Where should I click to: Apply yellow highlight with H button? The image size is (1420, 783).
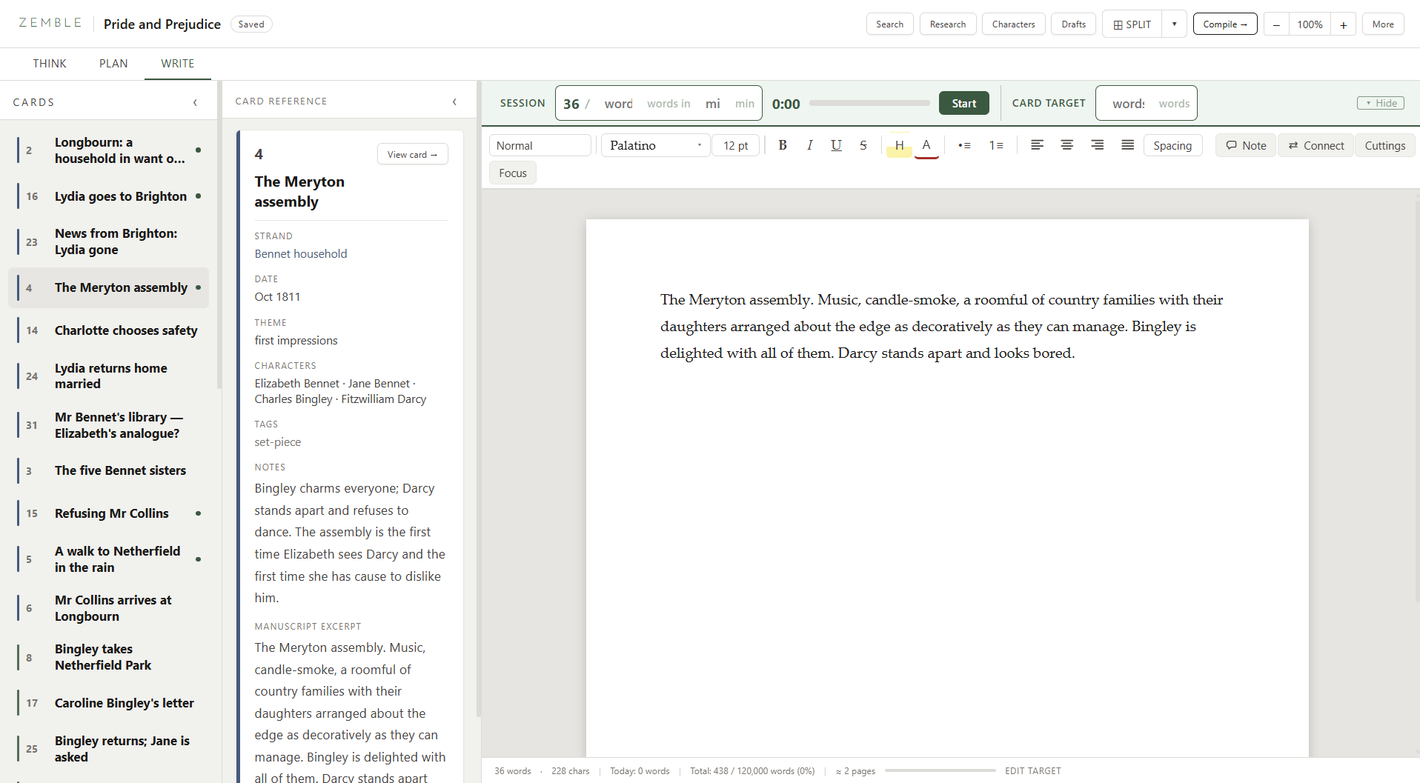(899, 145)
